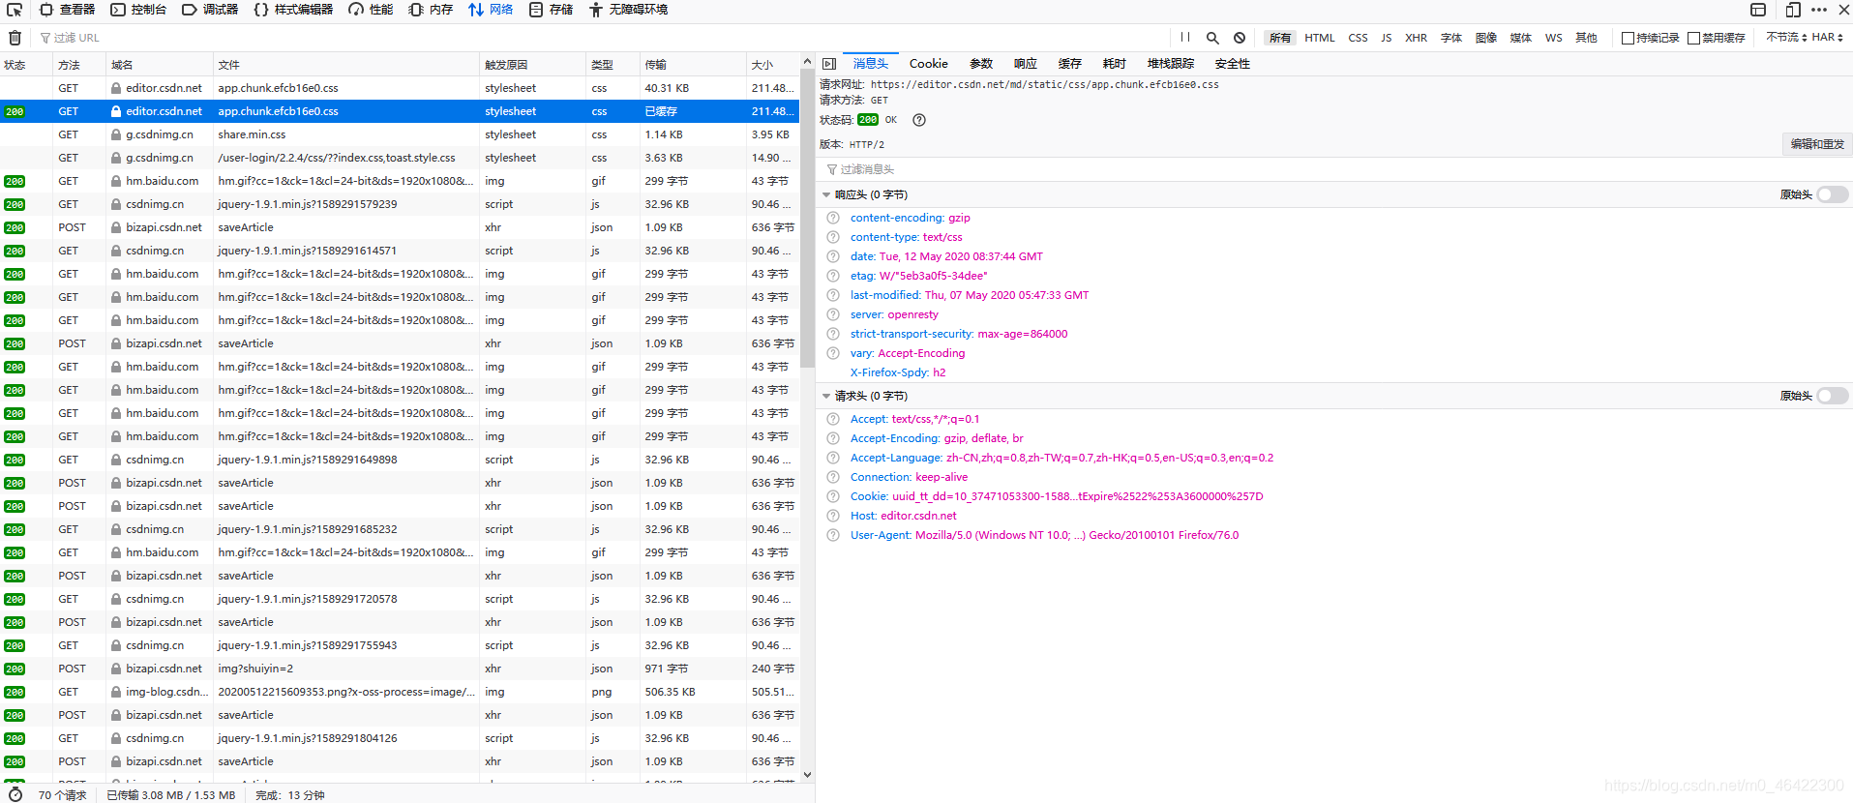Viewport: 1853px width, 803px height.
Task: Click lock icon of img?shuiyin=2 row
Action: 116,669
